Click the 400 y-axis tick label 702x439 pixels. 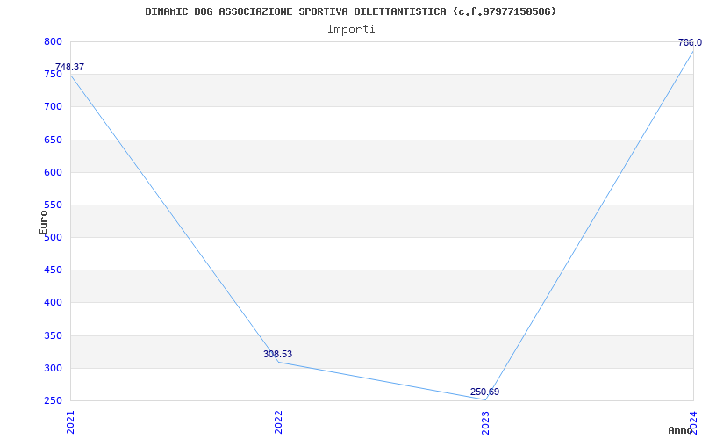click(x=53, y=303)
